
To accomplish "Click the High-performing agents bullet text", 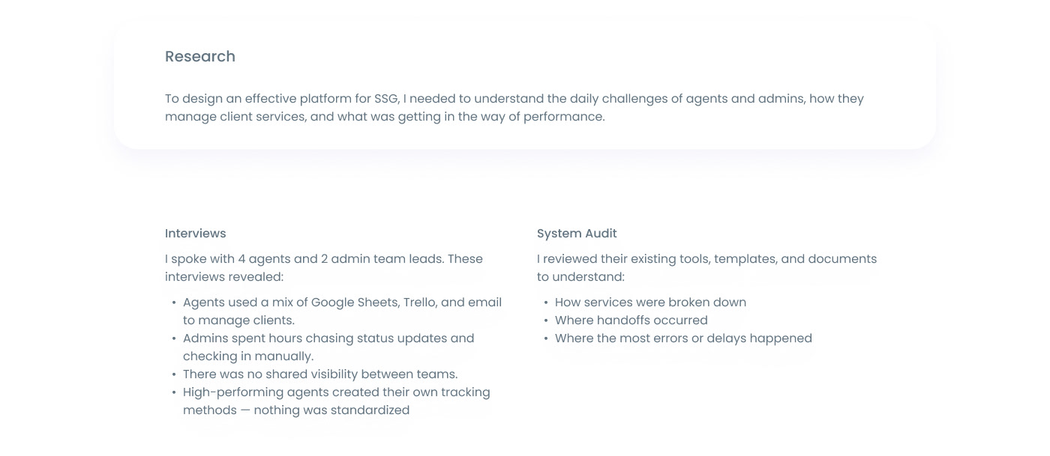I will pyautogui.click(x=336, y=401).
